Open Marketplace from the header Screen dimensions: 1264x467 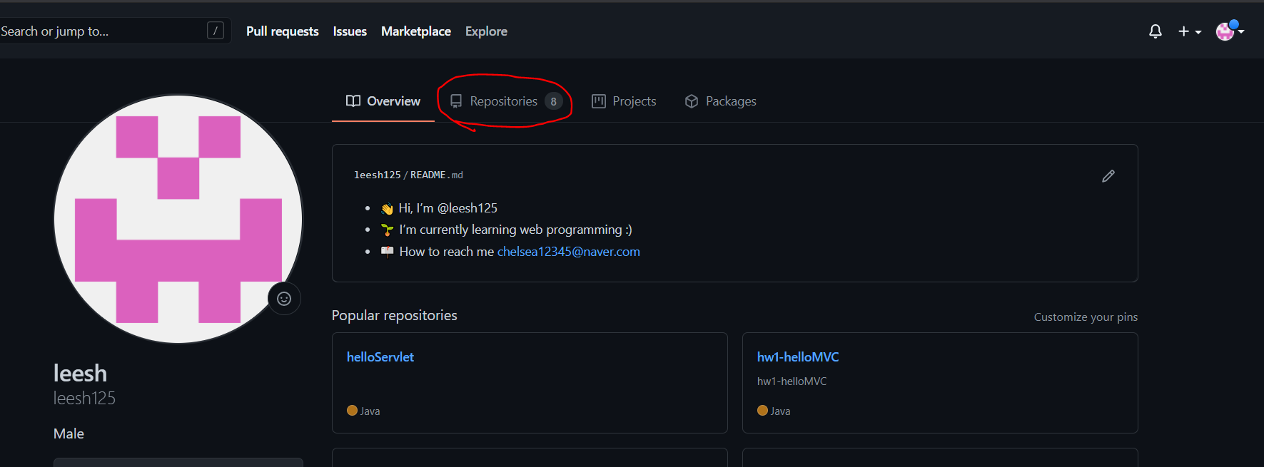point(415,31)
